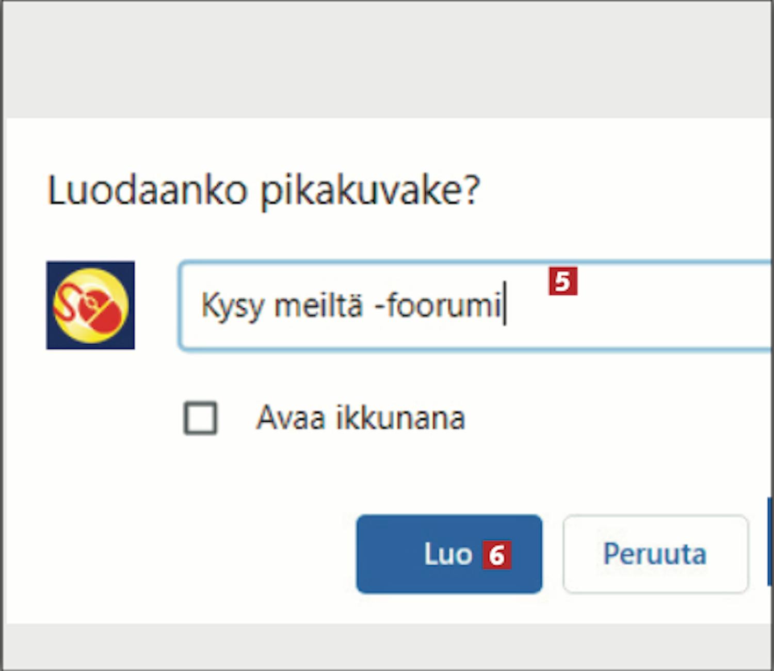
Task: Click the white area left of Luo
Action: (x=181, y=554)
